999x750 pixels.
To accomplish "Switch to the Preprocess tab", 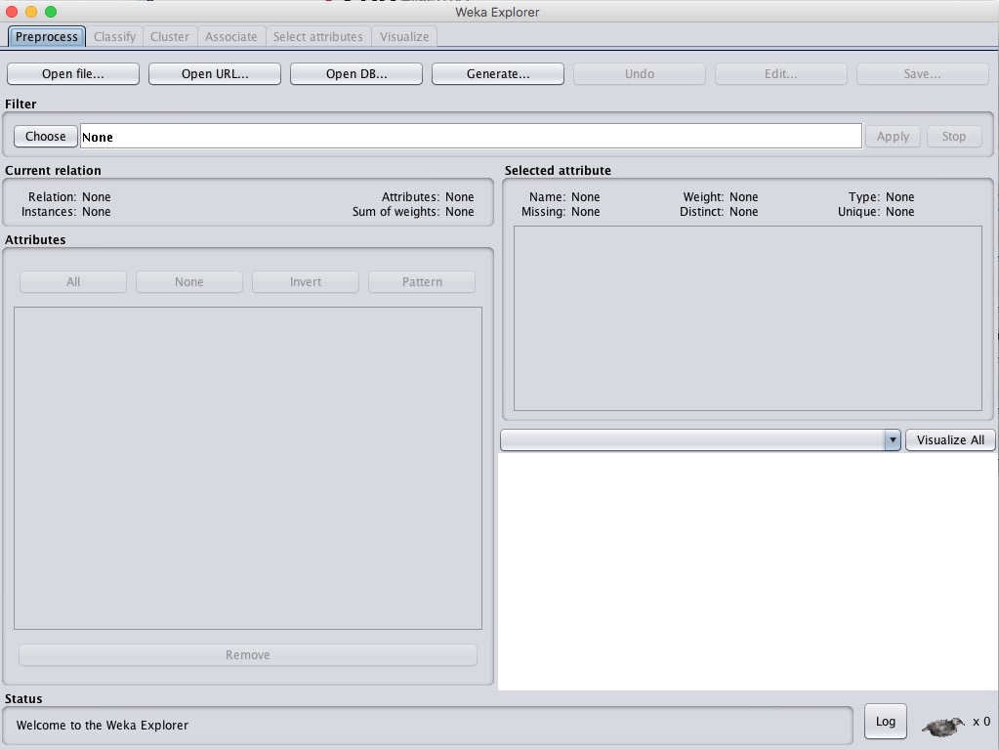I will point(47,37).
